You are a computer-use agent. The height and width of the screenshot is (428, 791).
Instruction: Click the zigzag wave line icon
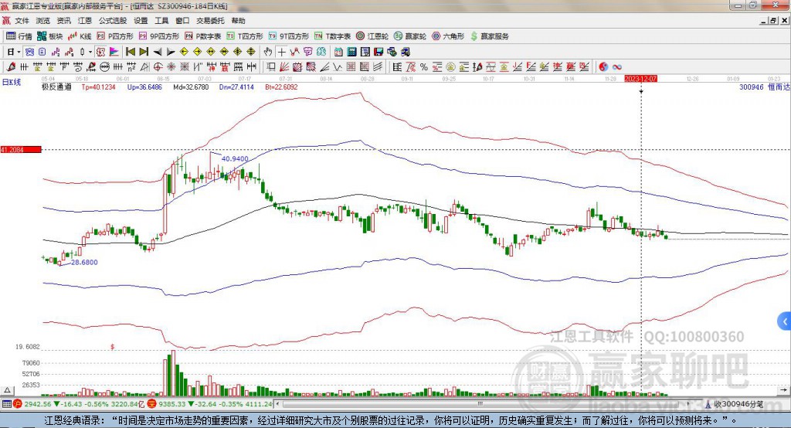coord(337,66)
